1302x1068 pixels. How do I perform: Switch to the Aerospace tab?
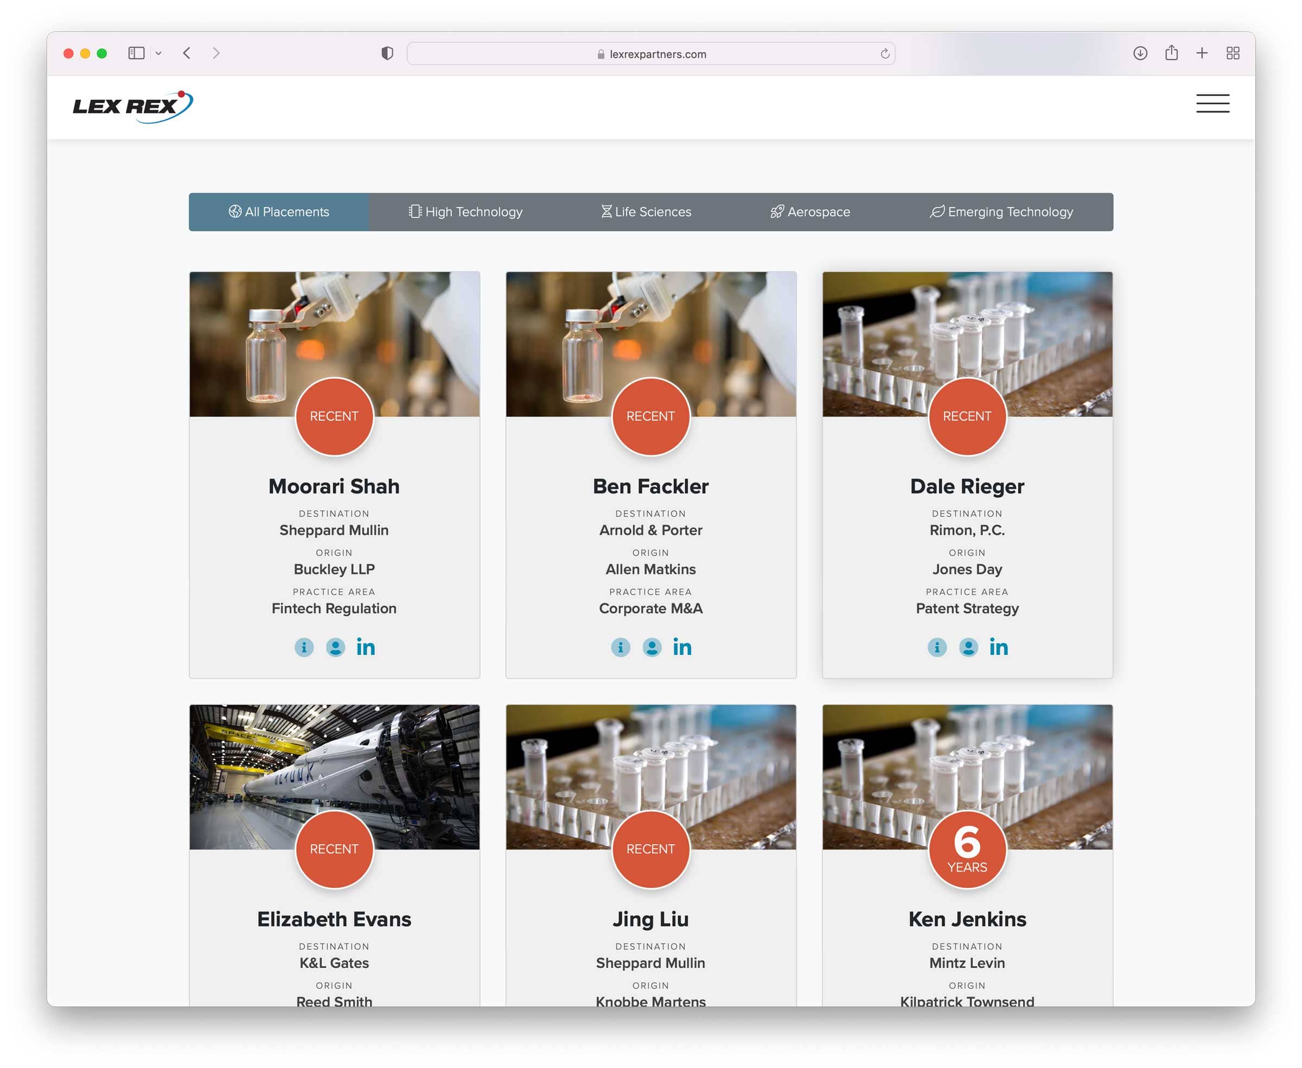(x=810, y=211)
